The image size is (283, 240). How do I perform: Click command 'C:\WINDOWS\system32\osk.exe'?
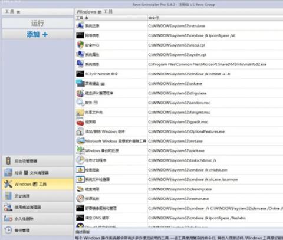(x=175, y=84)
